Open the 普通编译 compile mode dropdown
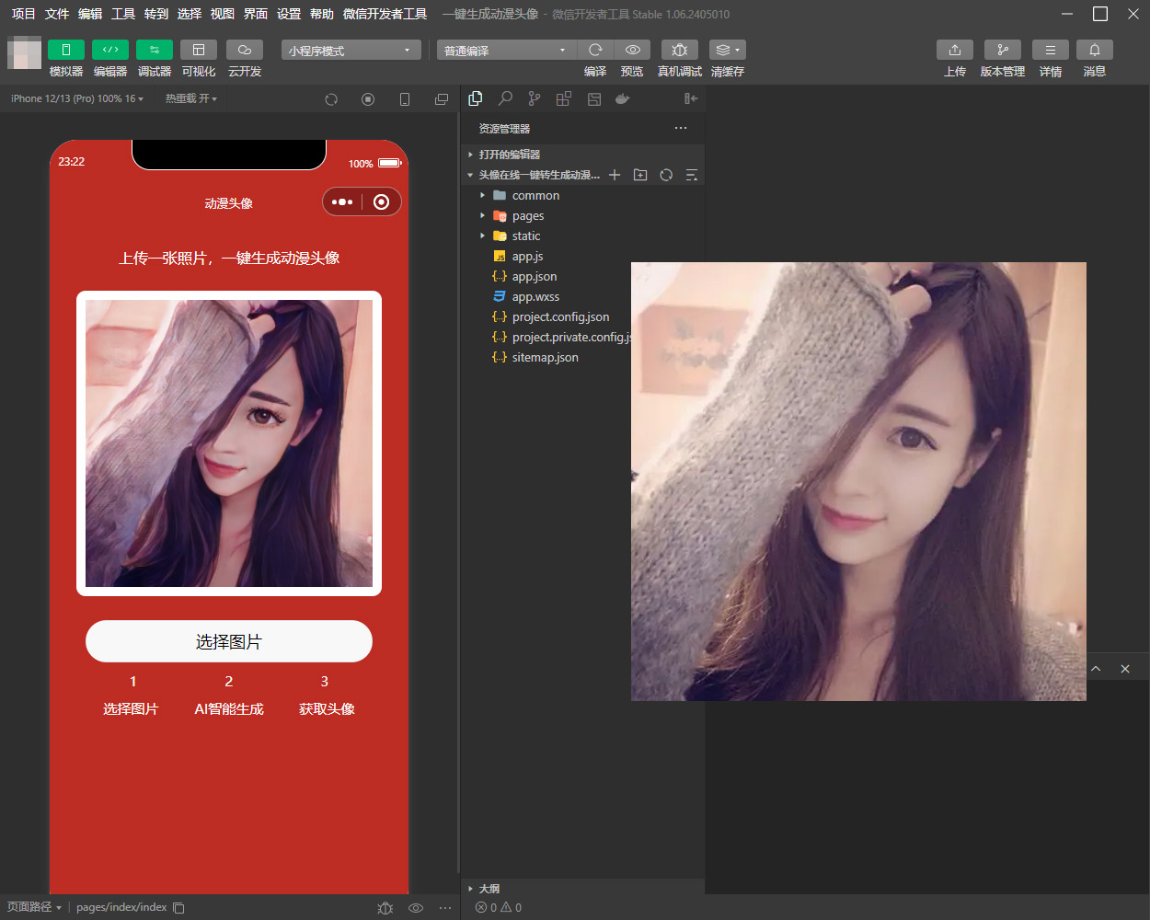Viewport: 1150px width, 920px height. coord(506,50)
